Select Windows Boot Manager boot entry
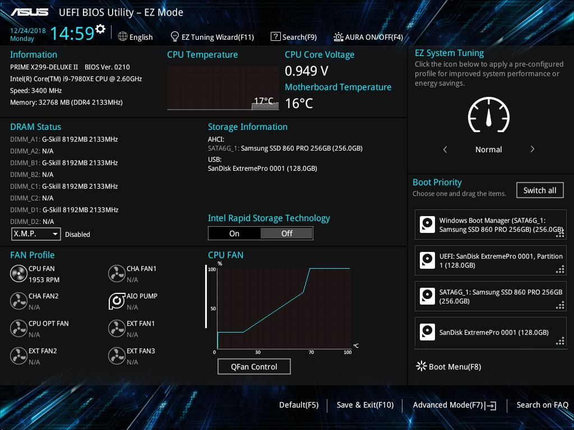The height and width of the screenshot is (430, 574). coord(490,225)
